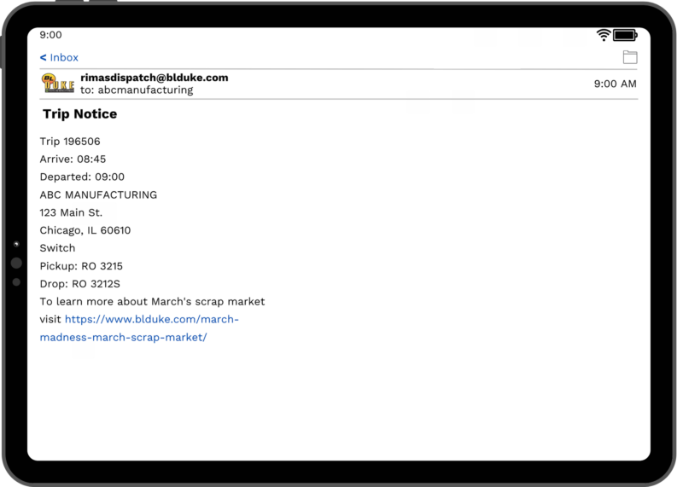This screenshot has height=487, width=683.
Task: Tap Chicago, IL 60610 address text
Action: [x=85, y=230]
